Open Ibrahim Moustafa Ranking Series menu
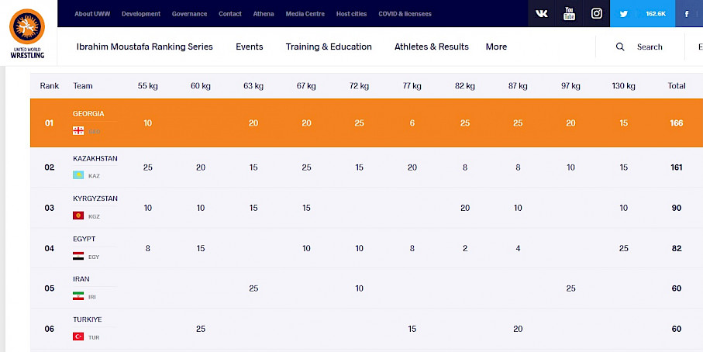703x352 pixels. 144,47
